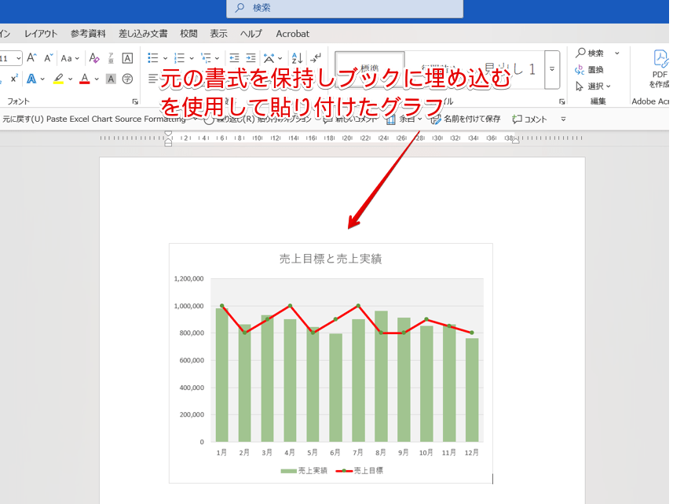Open the font size dropdown
The height and width of the screenshot is (504, 673).
pos(18,59)
